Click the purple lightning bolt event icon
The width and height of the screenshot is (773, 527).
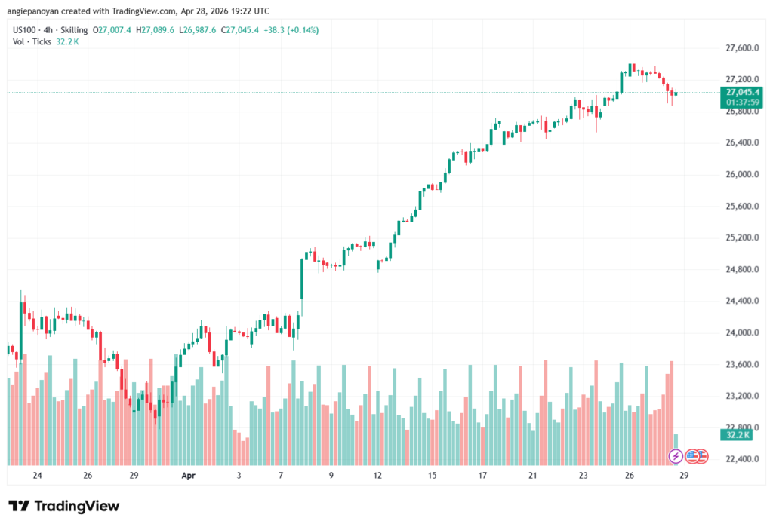coord(676,456)
